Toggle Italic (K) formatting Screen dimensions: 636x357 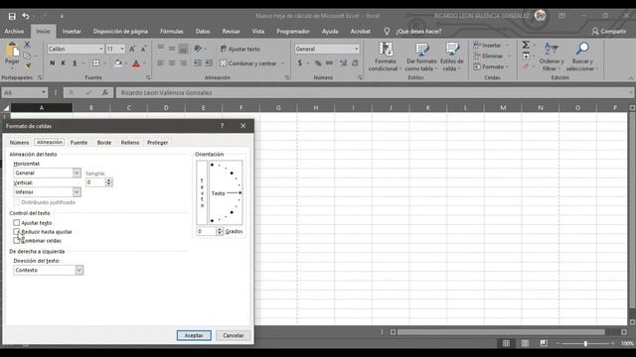(x=64, y=63)
